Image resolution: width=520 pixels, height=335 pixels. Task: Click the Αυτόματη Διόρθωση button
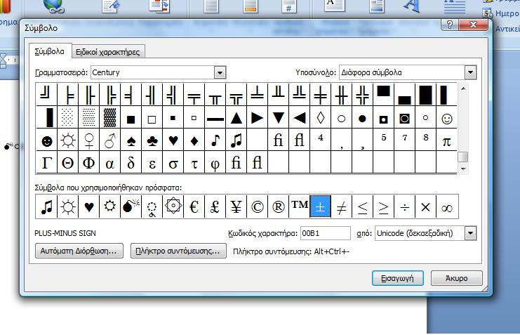click(79, 251)
